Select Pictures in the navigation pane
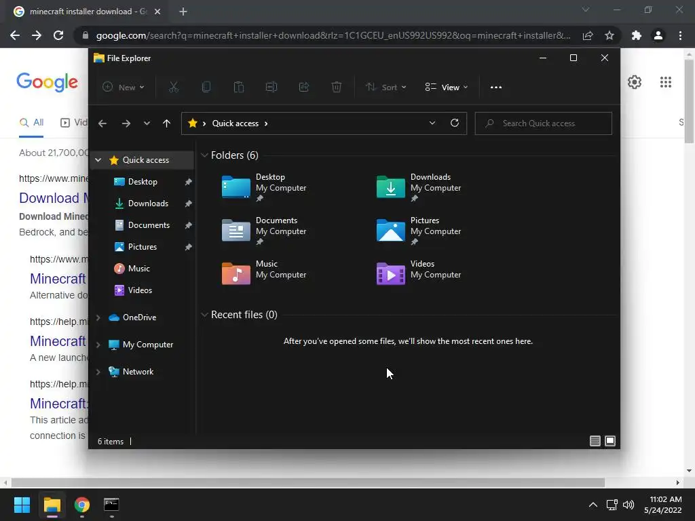Image resolution: width=695 pixels, height=521 pixels. (x=143, y=247)
